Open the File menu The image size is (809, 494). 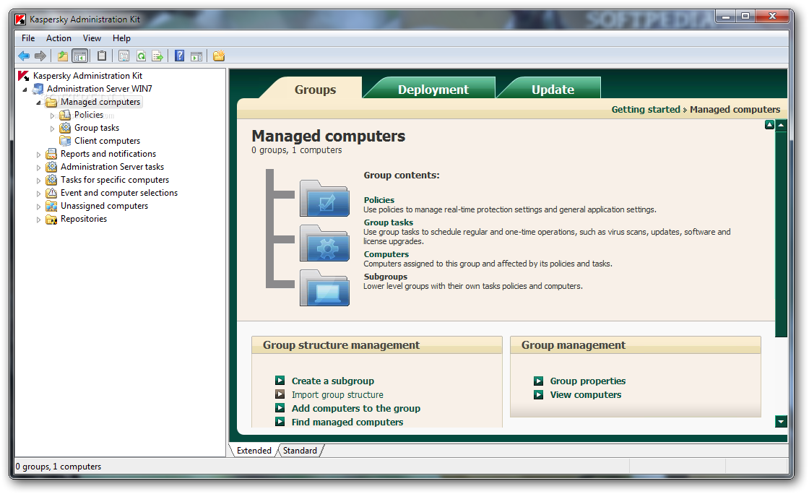point(28,38)
